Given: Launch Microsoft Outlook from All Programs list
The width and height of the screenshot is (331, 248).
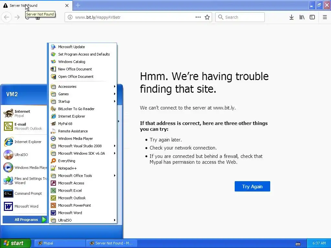Looking at the screenshot, I should point(83,198).
